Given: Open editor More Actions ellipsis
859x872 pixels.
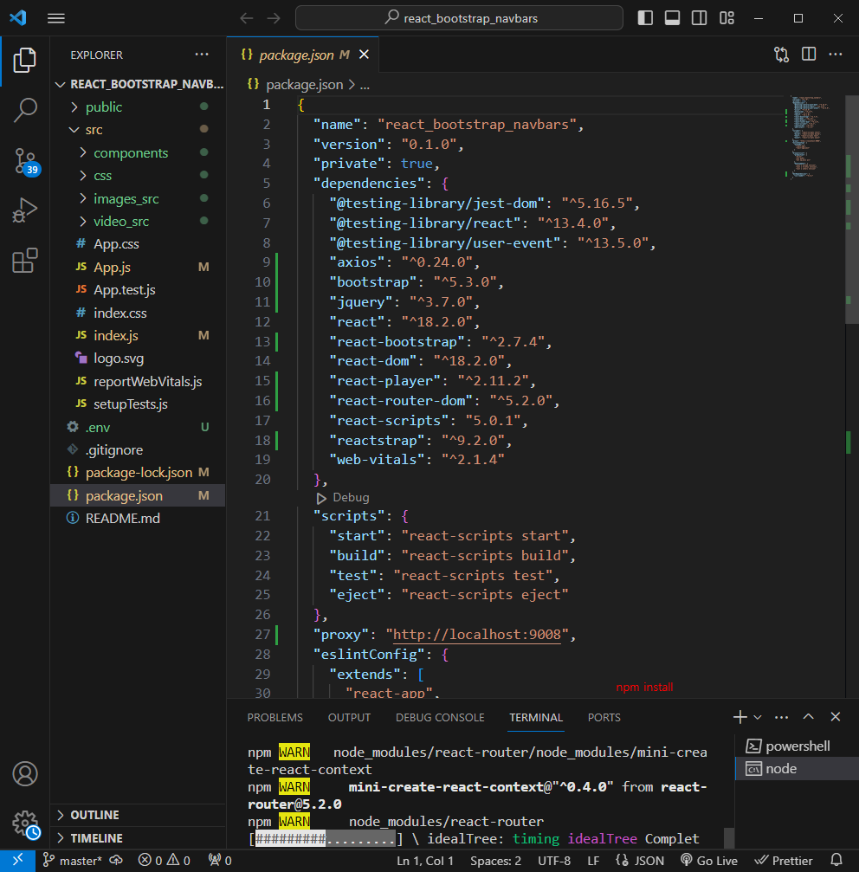Looking at the screenshot, I should pos(835,54).
